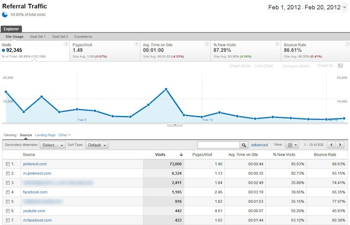350x225 pixels.
Task: Switch to Ecommerce tab
Action: pos(83,37)
